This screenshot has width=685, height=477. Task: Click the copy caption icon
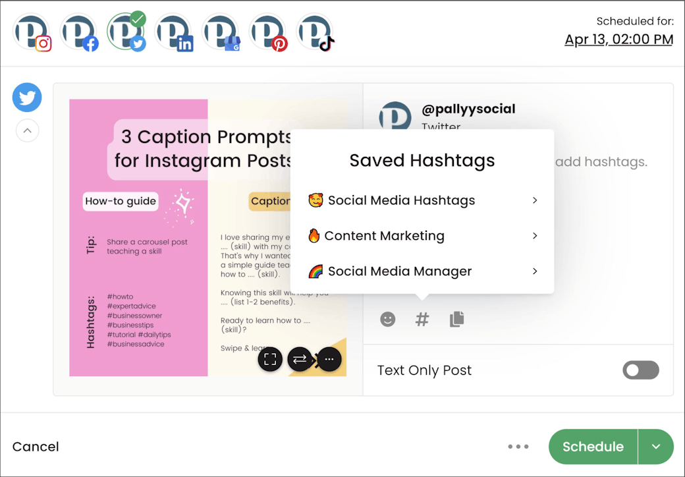point(457,320)
